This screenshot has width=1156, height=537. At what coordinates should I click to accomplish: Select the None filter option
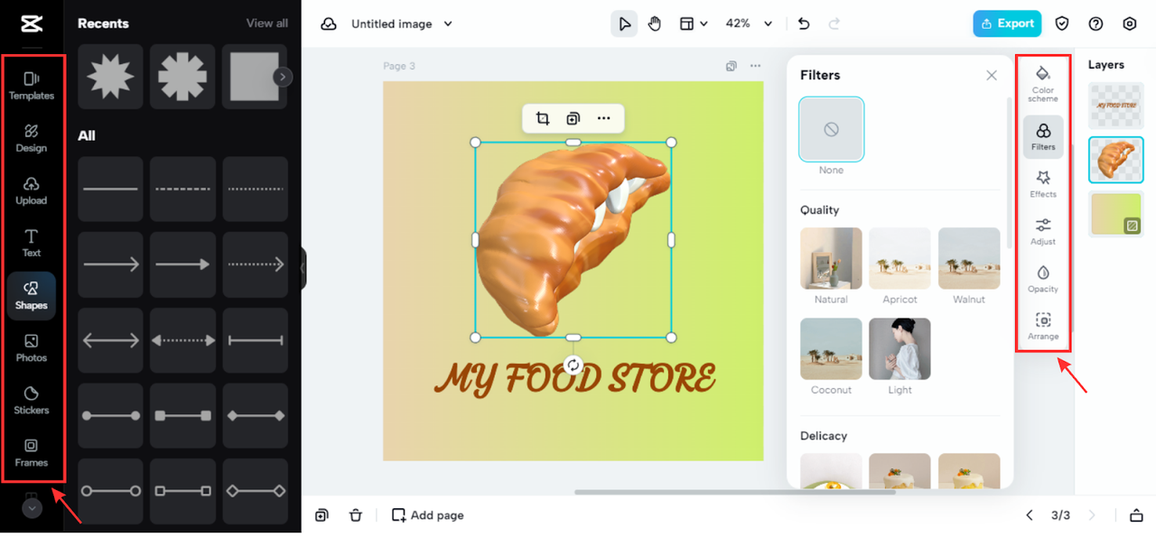[831, 129]
